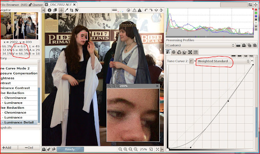Reset Tone Curve 2 to default
The image size is (260, 154).
click(252, 61)
